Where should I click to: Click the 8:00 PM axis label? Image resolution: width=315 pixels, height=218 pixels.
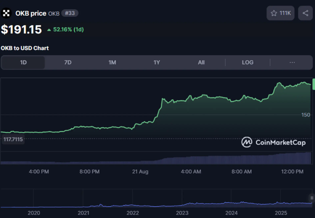click(90, 172)
